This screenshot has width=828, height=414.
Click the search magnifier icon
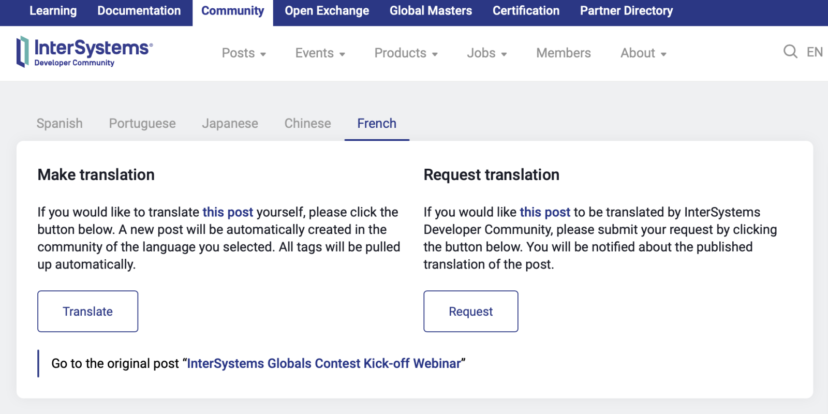click(x=790, y=52)
